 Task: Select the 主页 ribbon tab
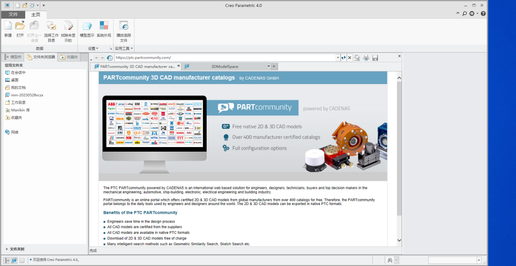[x=36, y=15]
